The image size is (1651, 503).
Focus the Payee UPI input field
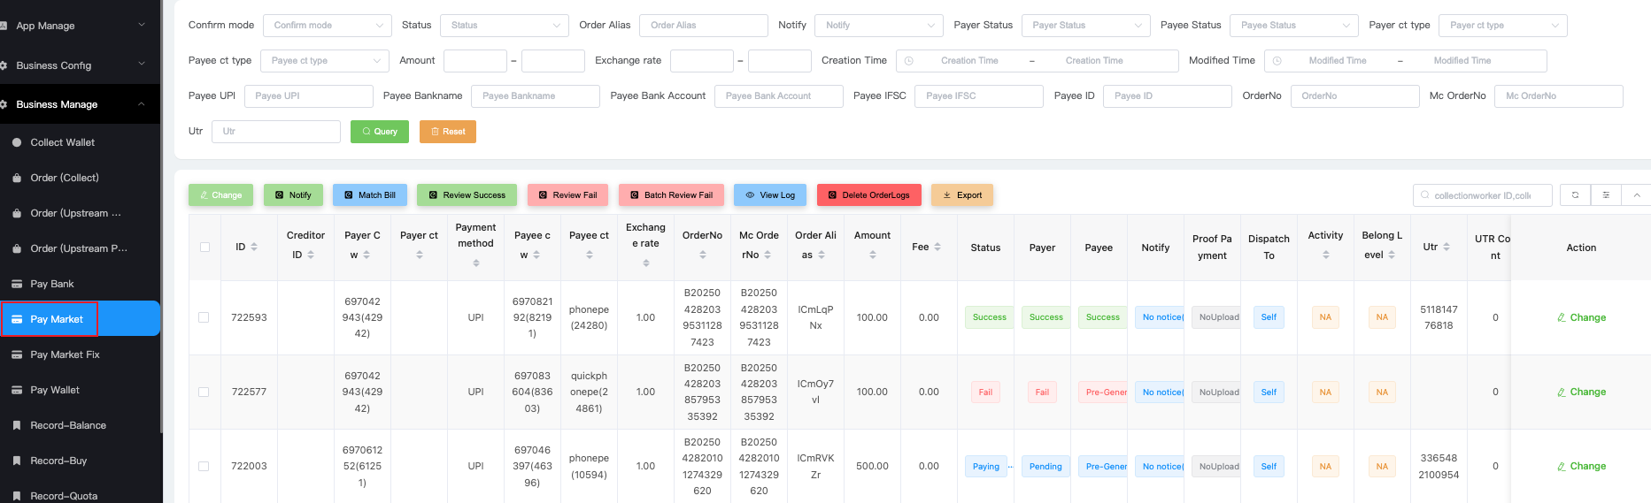pos(308,96)
